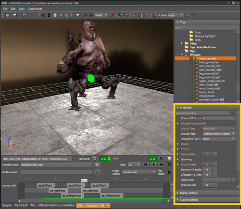Click the lock icon beside Additive Anim

97,172
